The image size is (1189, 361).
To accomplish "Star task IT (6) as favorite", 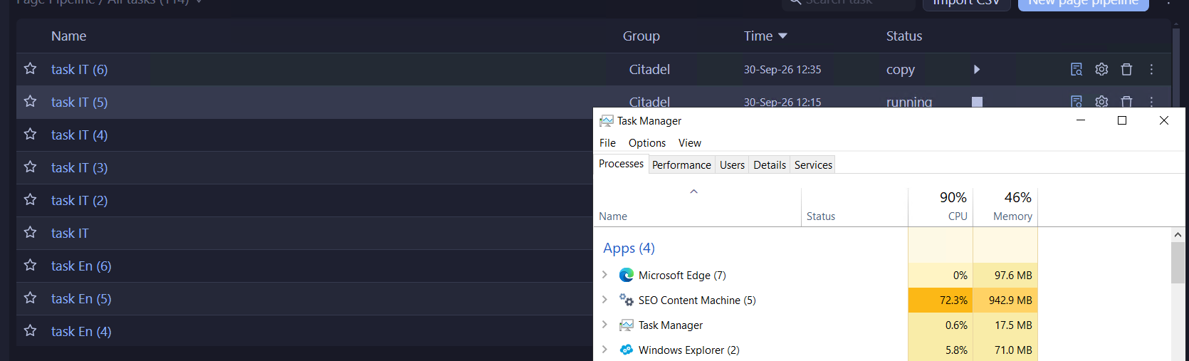I will [30, 68].
